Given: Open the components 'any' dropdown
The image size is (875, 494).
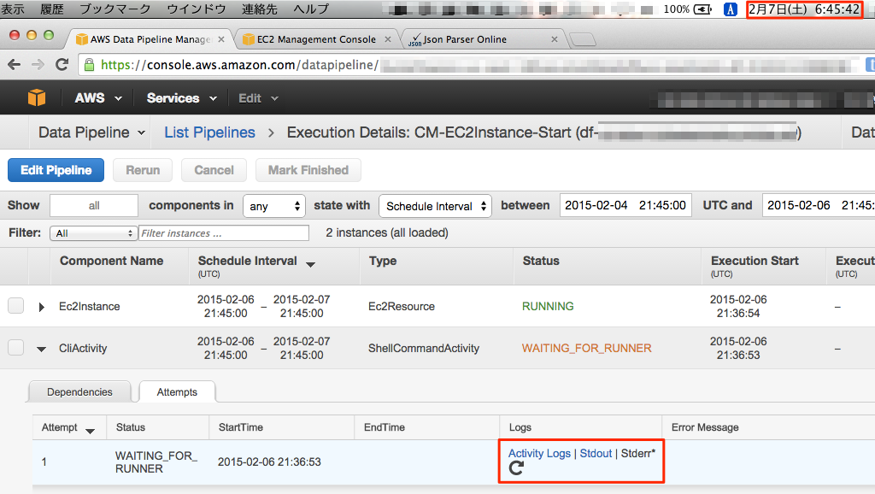Looking at the screenshot, I should tap(275, 206).
